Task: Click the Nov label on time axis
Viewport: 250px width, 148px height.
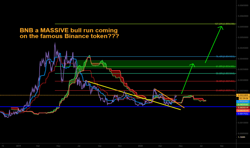Action: [120, 146]
